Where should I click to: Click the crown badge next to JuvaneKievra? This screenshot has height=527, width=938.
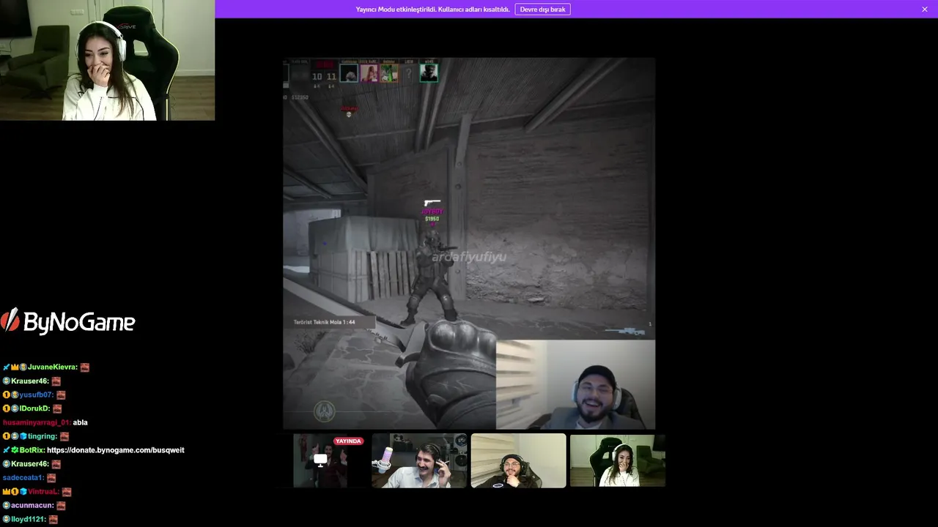[x=15, y=367]
